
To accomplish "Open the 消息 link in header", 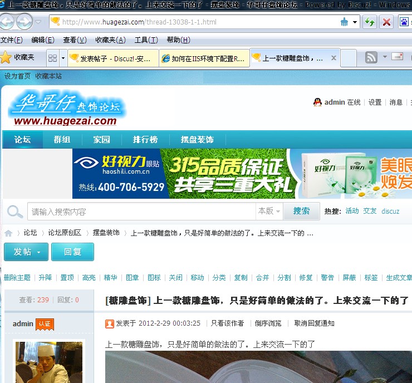I will pyautogui.click(x=396, y=102).
